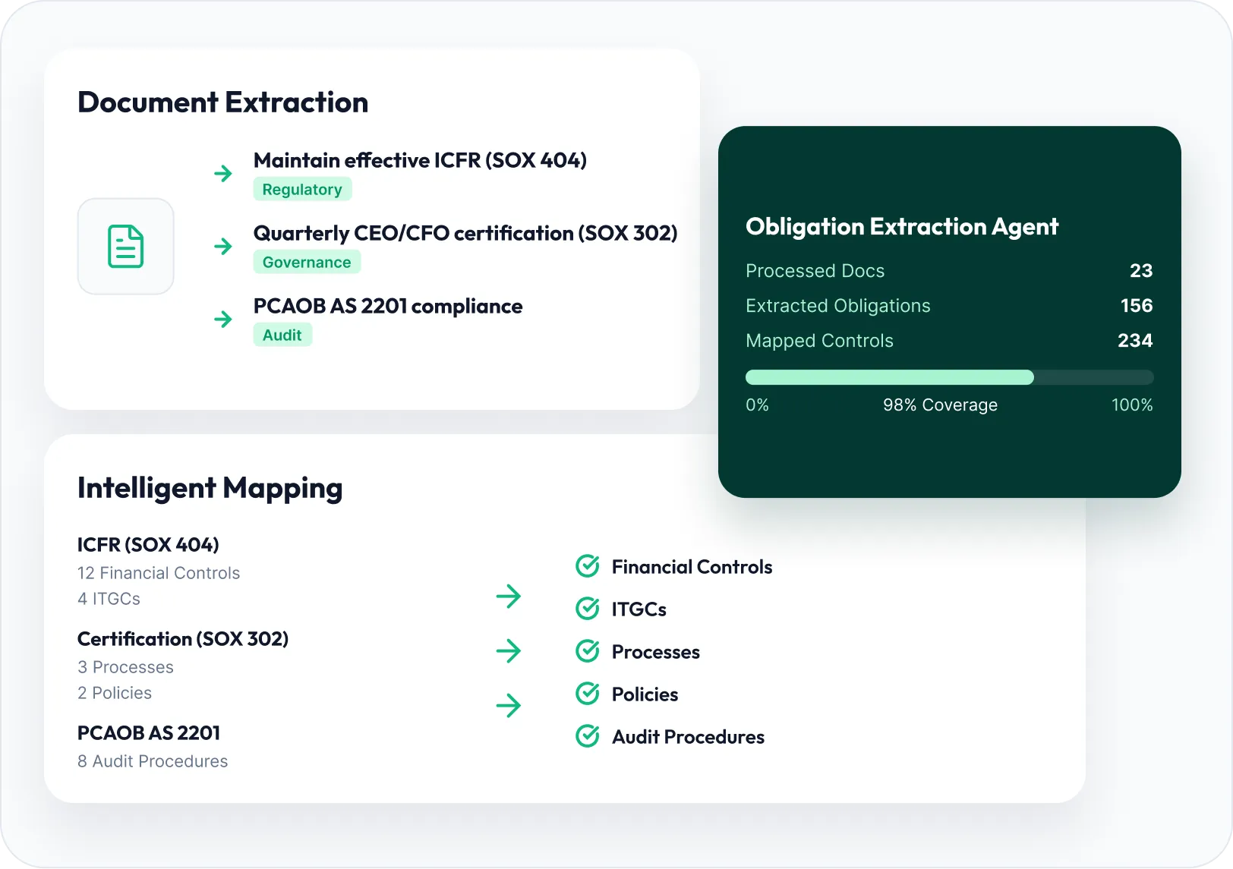1233x869 pixels.
Task: Click the Extracted Obligations count row
Action: (949, 306)
